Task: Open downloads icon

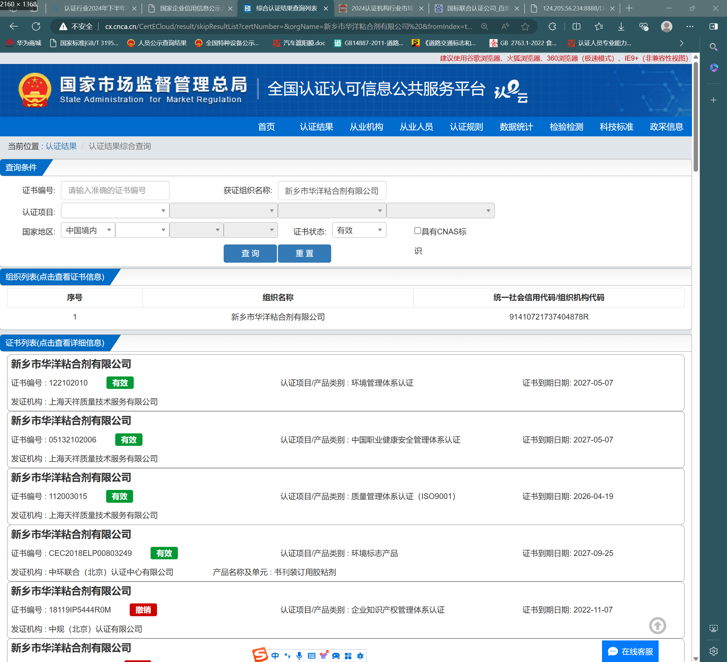Action: pos(621,26)
